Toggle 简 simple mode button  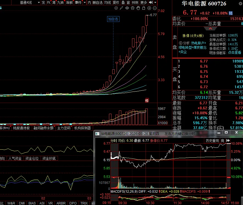click(54, 2)
